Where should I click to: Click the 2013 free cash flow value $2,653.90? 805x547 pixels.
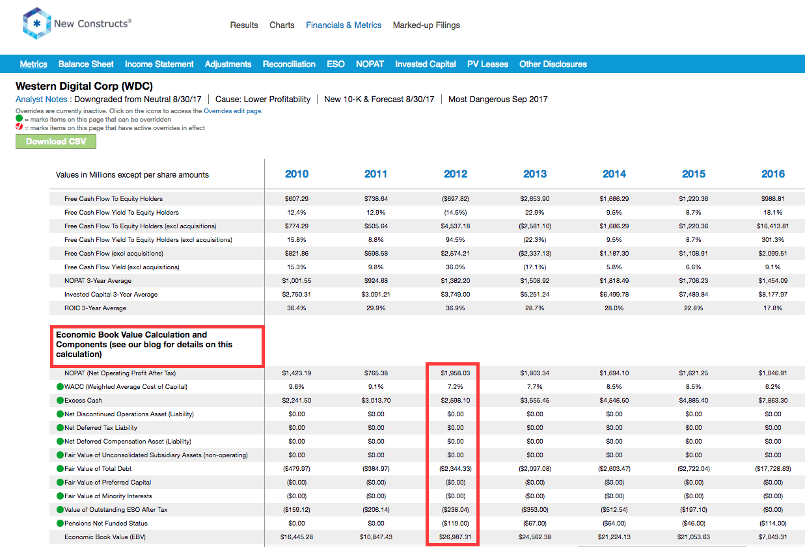[x=535, y=199]
